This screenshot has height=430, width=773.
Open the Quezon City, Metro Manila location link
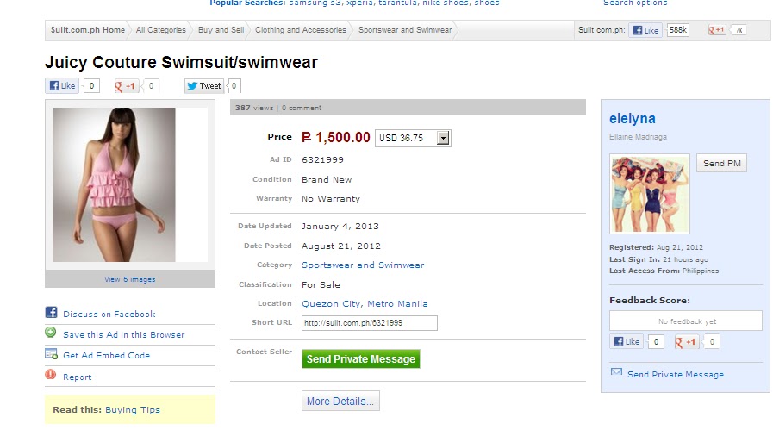coord(365,304)
